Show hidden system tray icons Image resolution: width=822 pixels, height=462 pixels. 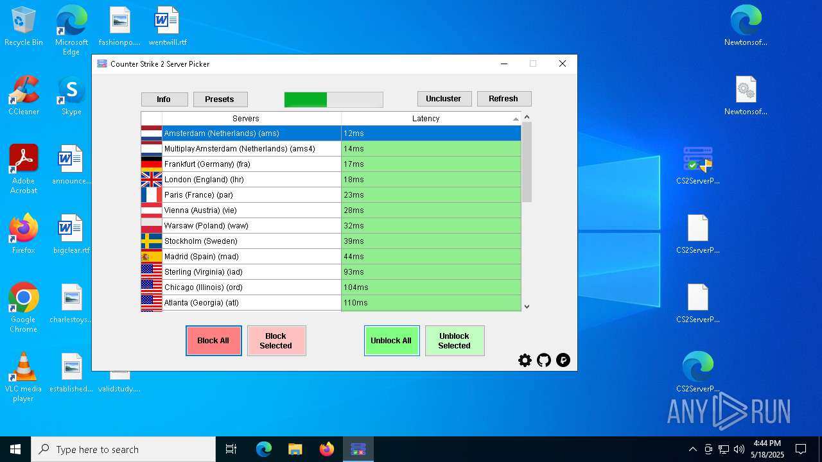click(692, 449)
